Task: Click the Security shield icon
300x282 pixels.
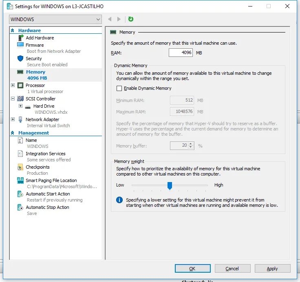Action: pyautogui.click(x=20, y=59)
